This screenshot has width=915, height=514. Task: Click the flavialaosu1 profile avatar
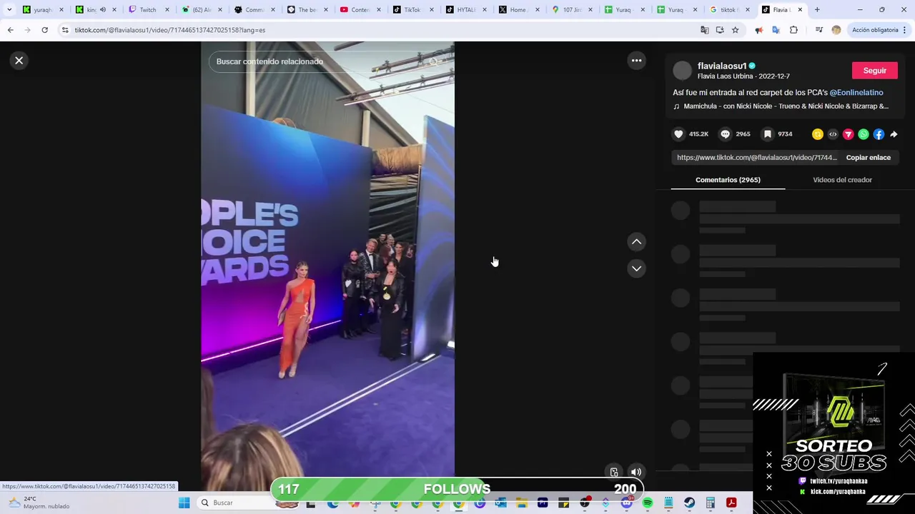pyautogui.click(x=683, y=70)
